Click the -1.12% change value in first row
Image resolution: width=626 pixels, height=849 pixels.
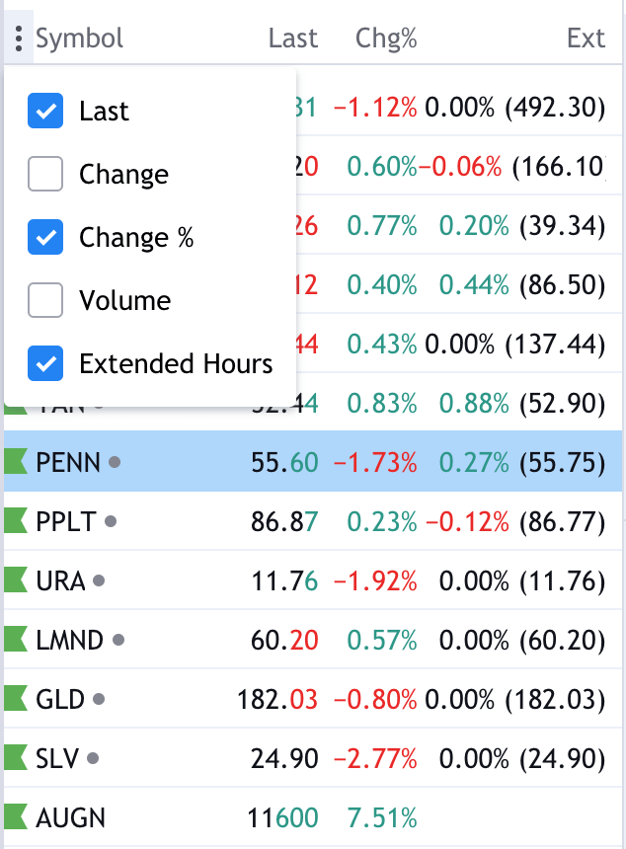tap(376, 108)
